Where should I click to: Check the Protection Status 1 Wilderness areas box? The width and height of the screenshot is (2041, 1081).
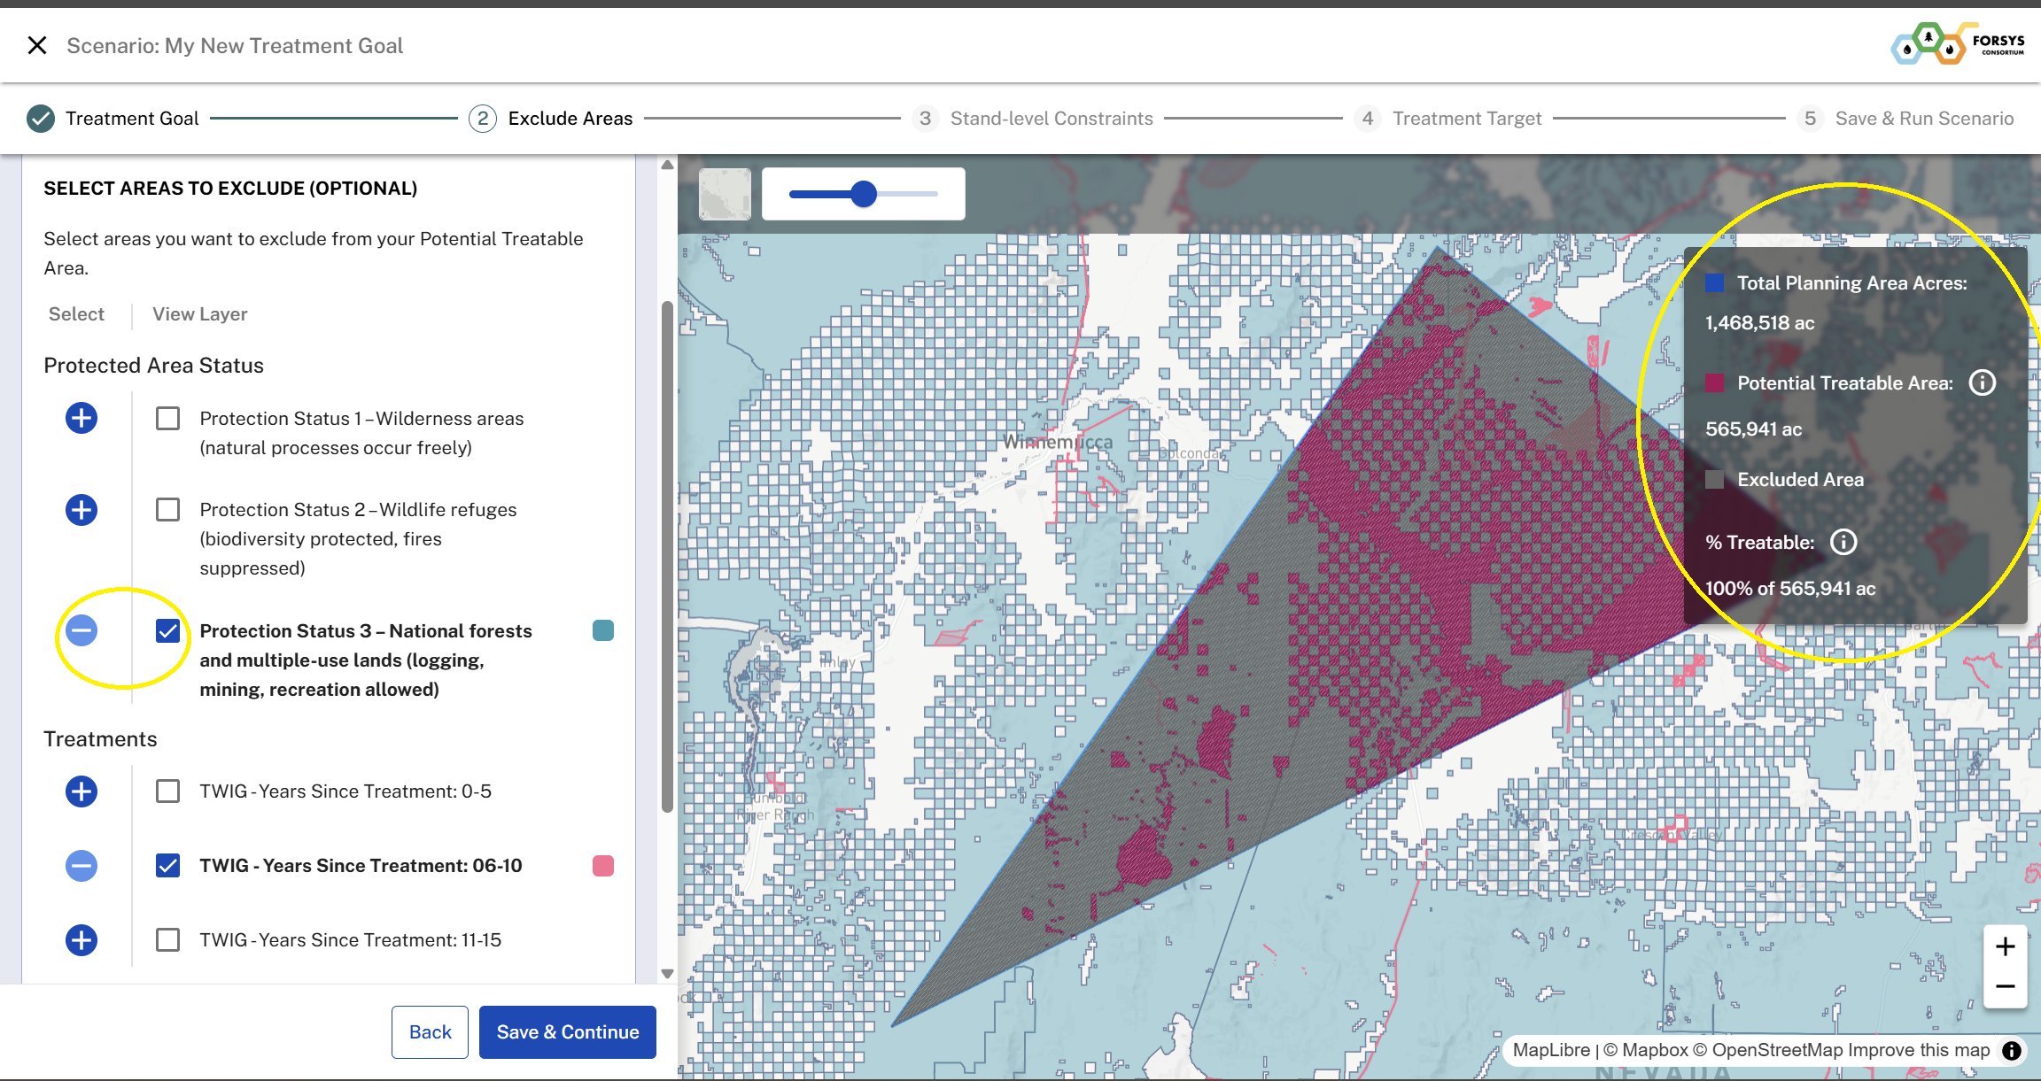pos(167,418)
